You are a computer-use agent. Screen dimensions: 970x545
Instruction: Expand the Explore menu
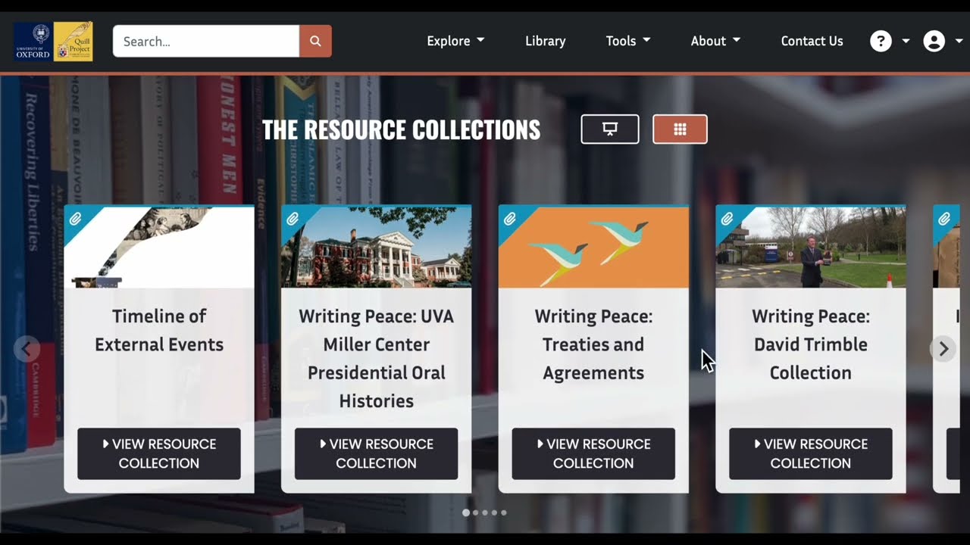coord(455,41)
